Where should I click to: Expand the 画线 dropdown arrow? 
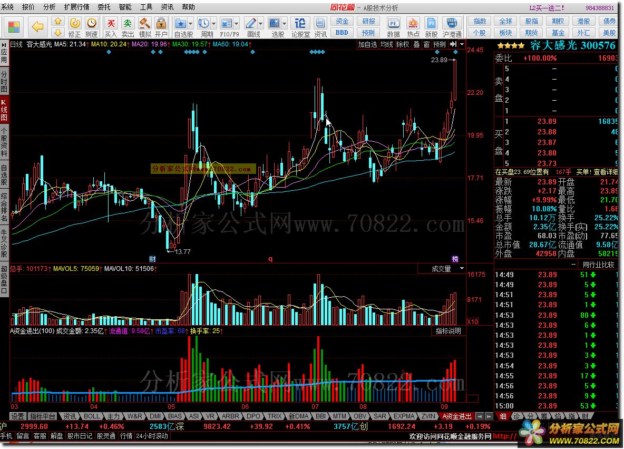click(261, 24)
